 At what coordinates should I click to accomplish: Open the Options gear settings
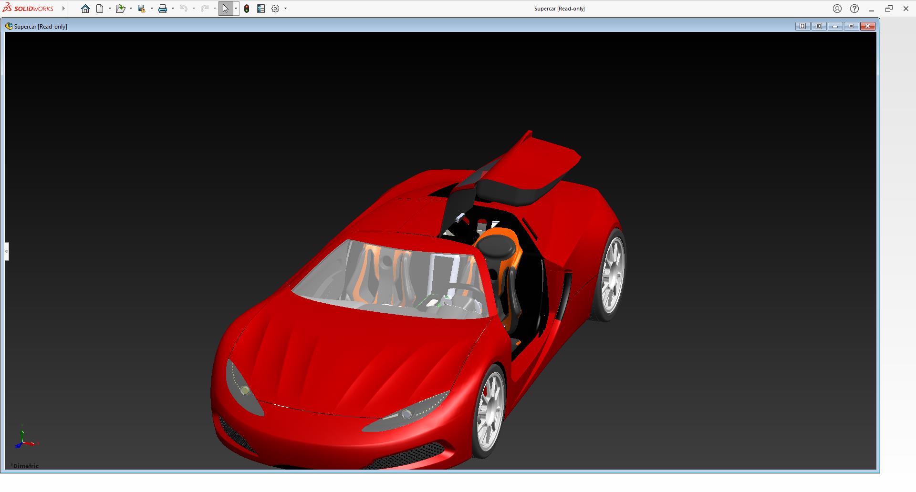(275, 9)
